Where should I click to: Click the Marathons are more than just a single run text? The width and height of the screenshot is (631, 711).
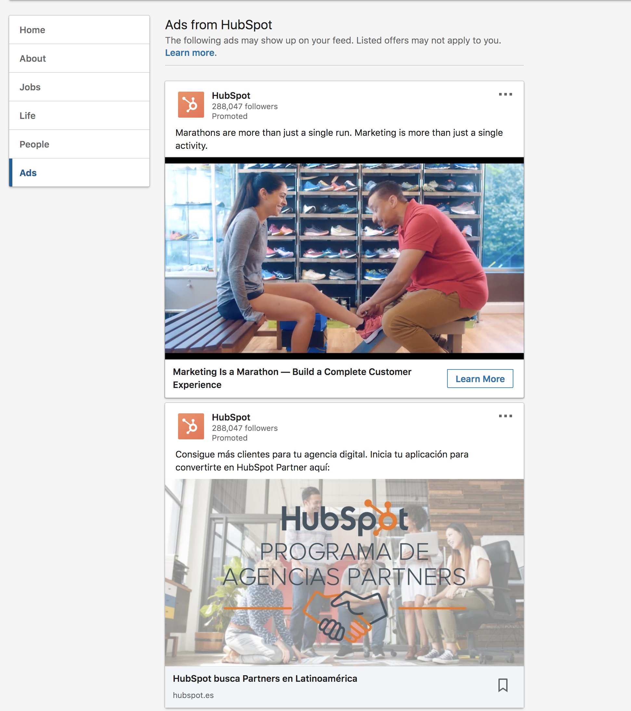339,139
